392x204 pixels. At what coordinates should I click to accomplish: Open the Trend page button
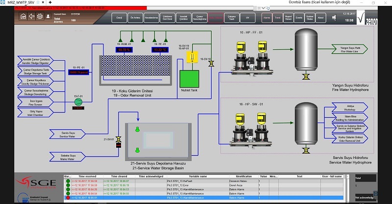coord(277,18)
